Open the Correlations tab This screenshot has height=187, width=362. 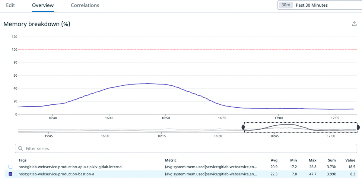click(85, 5)
